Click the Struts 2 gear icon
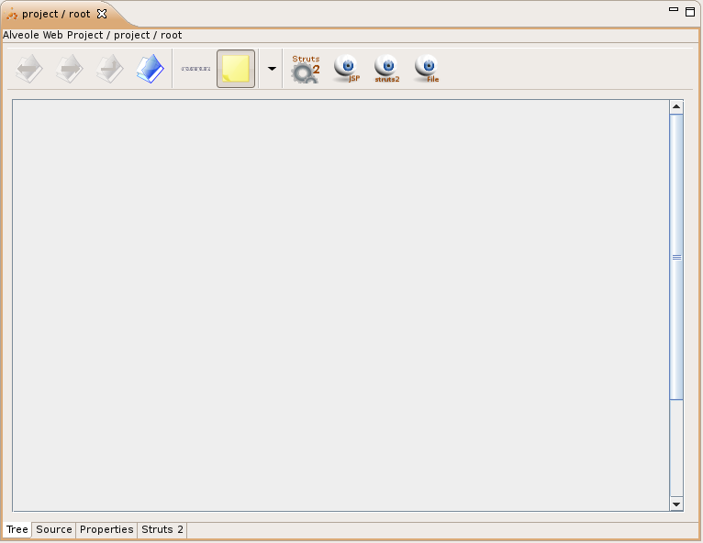 coord(306,70)
